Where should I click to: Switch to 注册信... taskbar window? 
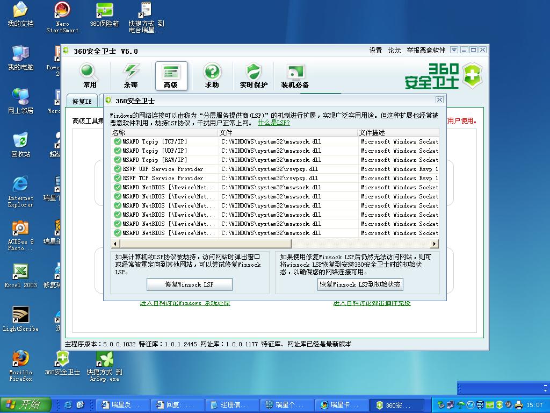(232, 405)
